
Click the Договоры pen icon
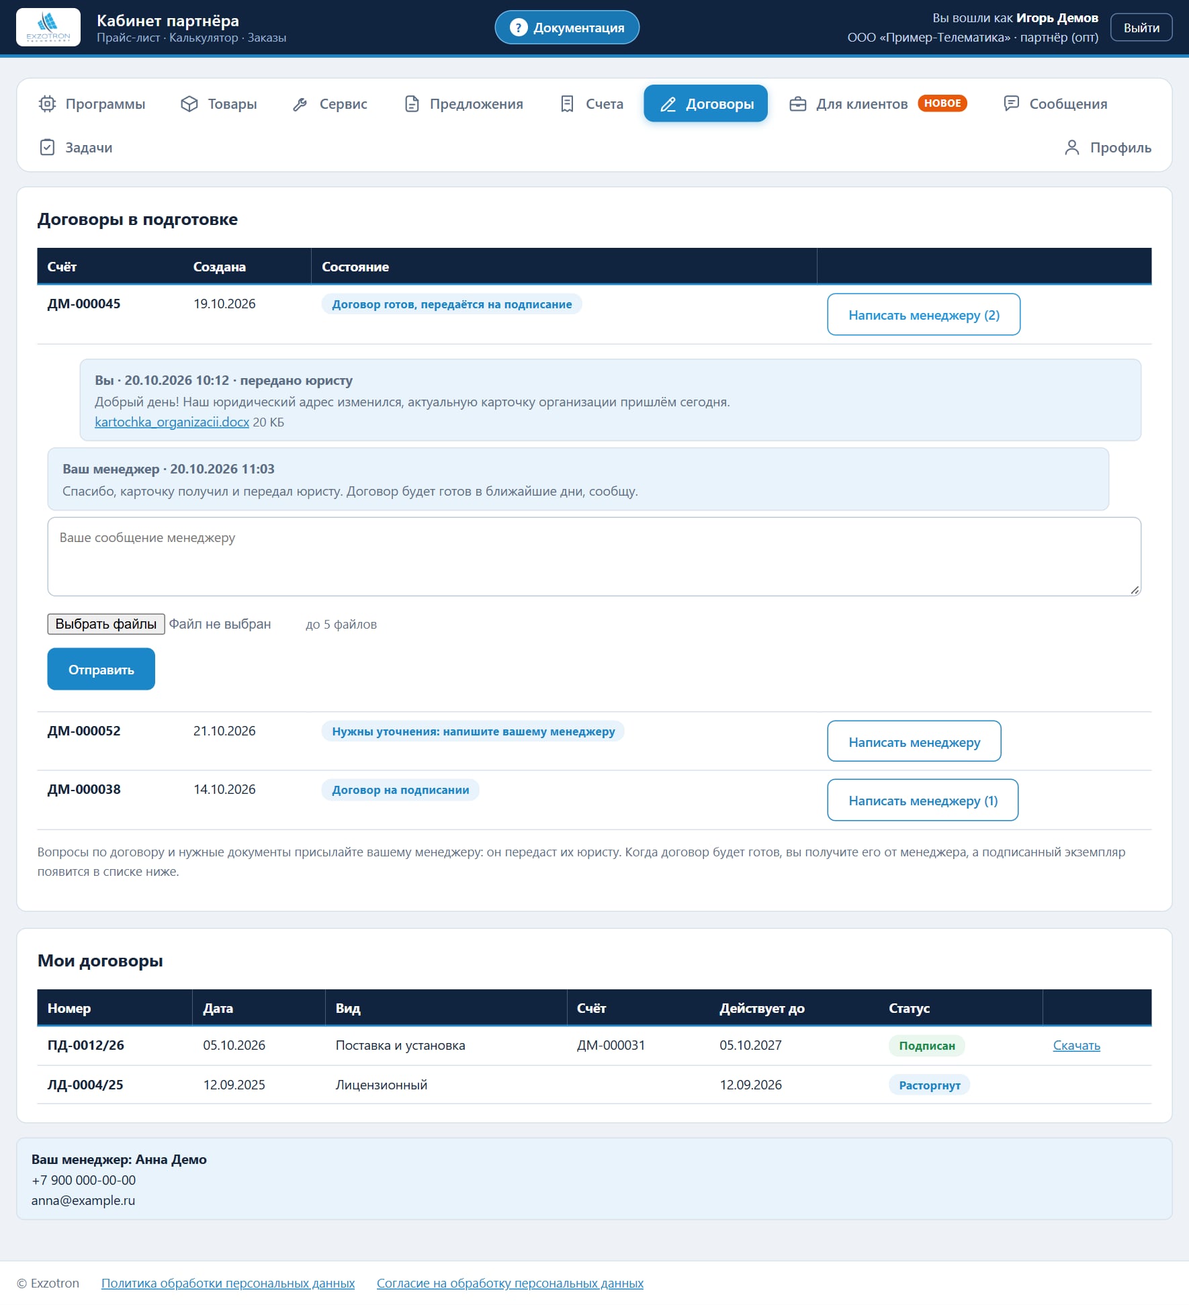click(x=668, y=104)
